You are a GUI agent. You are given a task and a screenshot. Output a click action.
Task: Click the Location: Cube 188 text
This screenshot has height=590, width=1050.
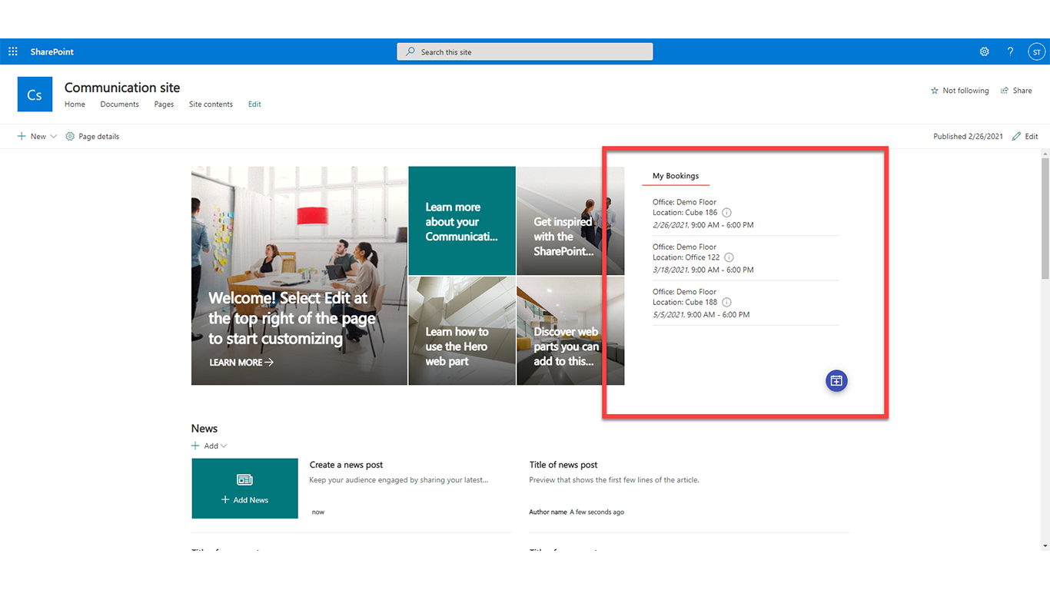(x=685, y=302)
